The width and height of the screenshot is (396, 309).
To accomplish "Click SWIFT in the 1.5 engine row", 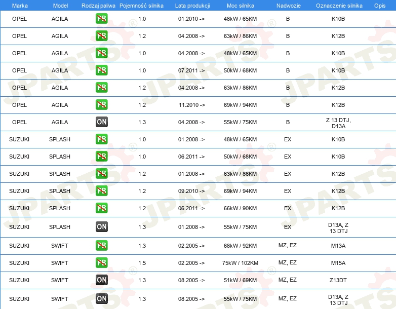I will click(60, 263).
